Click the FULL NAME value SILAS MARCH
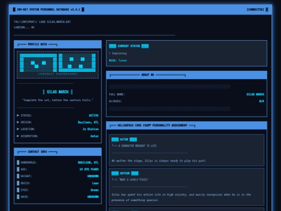Viewport: 281px width, 211px height. [x=255, y=94]
